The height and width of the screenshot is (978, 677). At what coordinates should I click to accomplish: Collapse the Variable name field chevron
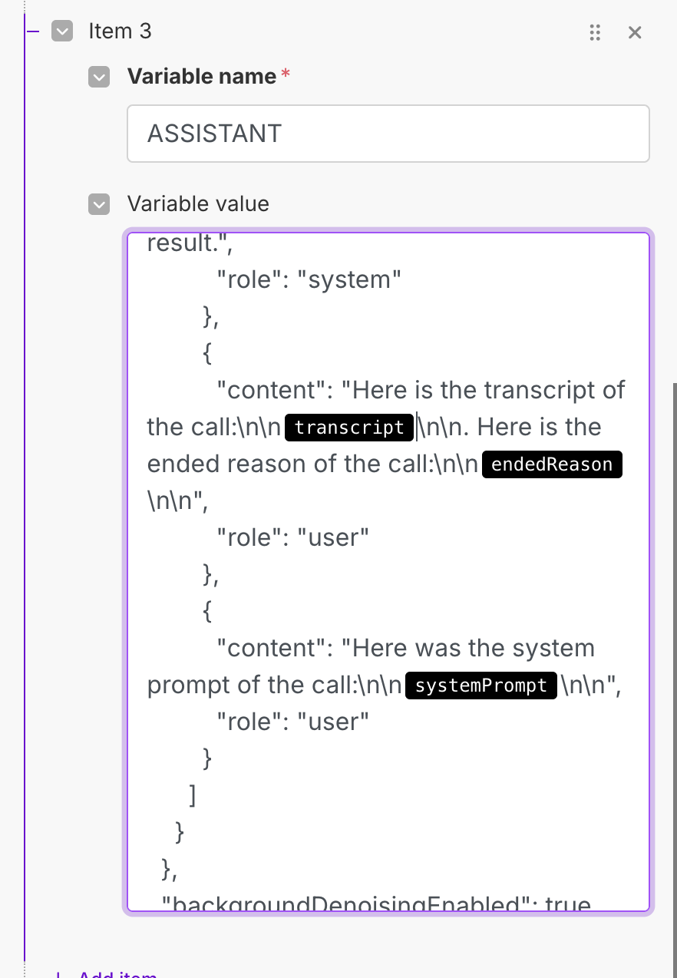(99, 77)
